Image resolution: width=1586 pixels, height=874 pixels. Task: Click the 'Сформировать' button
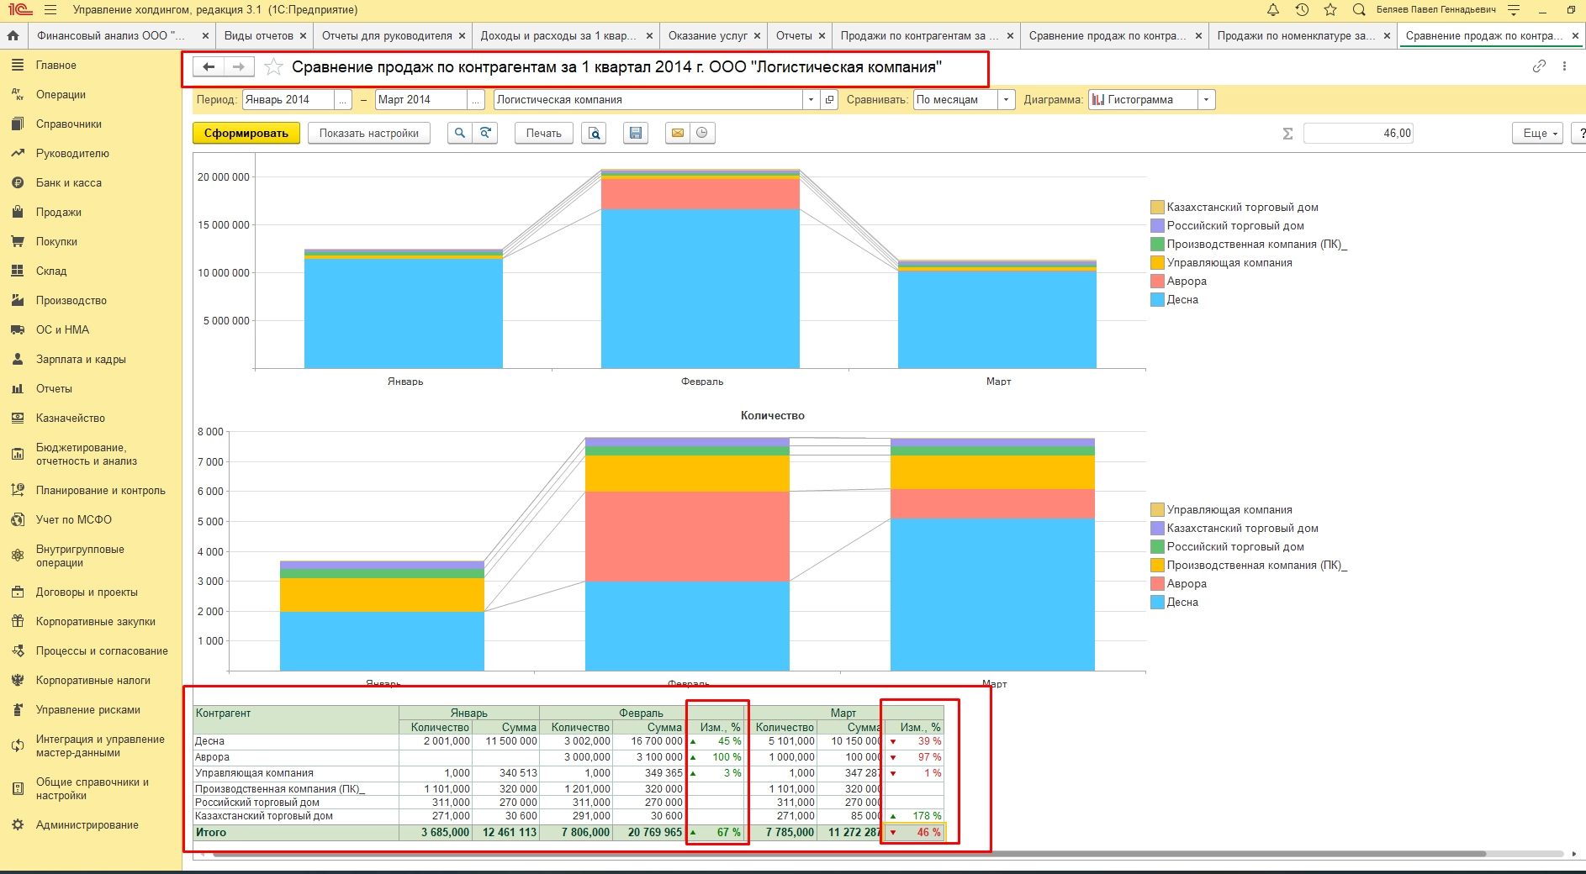coord(246,133)
